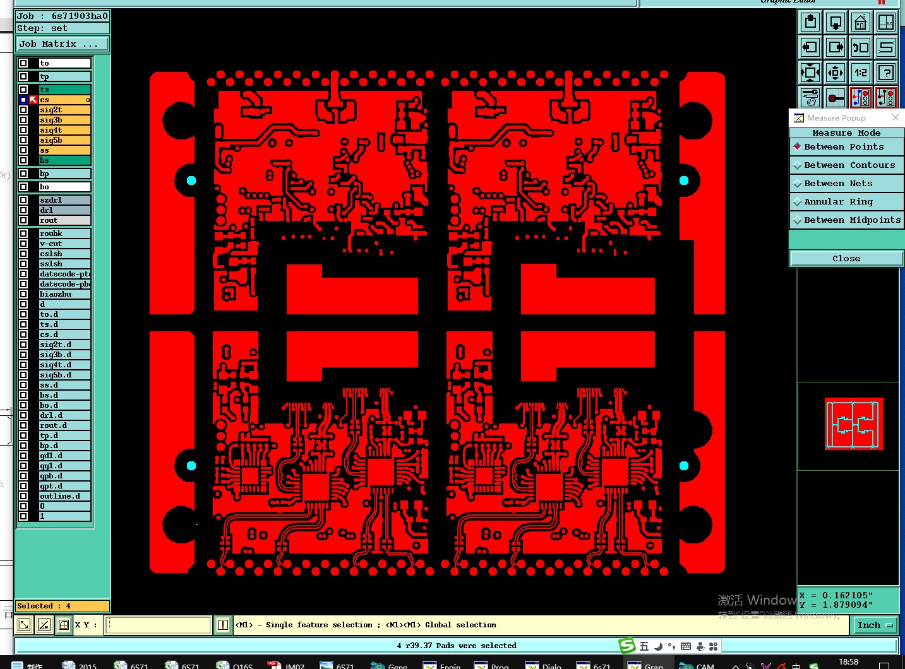Click the Sogou 五 wubi mode icon
Image resolution: width=905 pixels, height=669 pixels.
click(x=644, y=646)
